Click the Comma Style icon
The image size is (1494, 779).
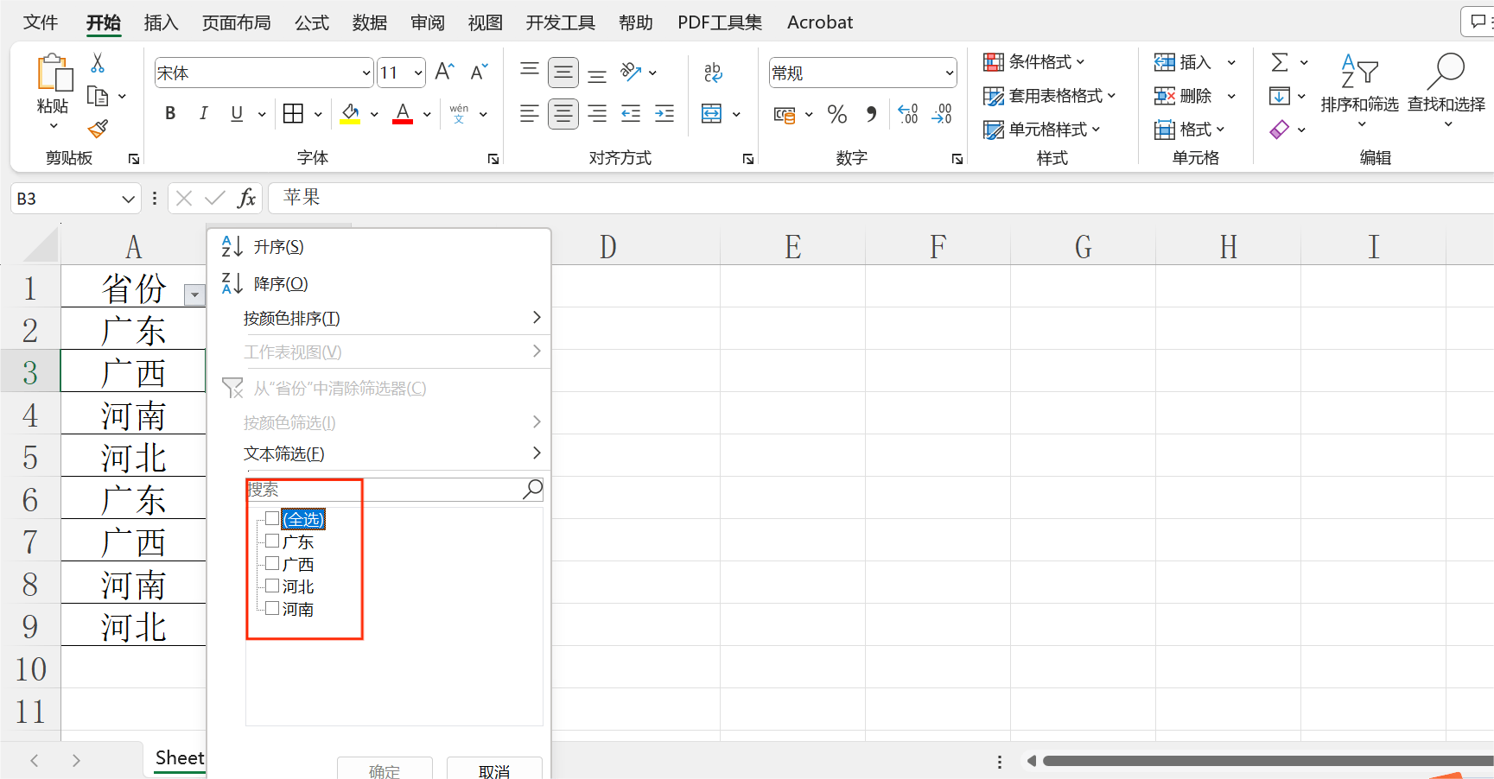(x=871, y=113)
